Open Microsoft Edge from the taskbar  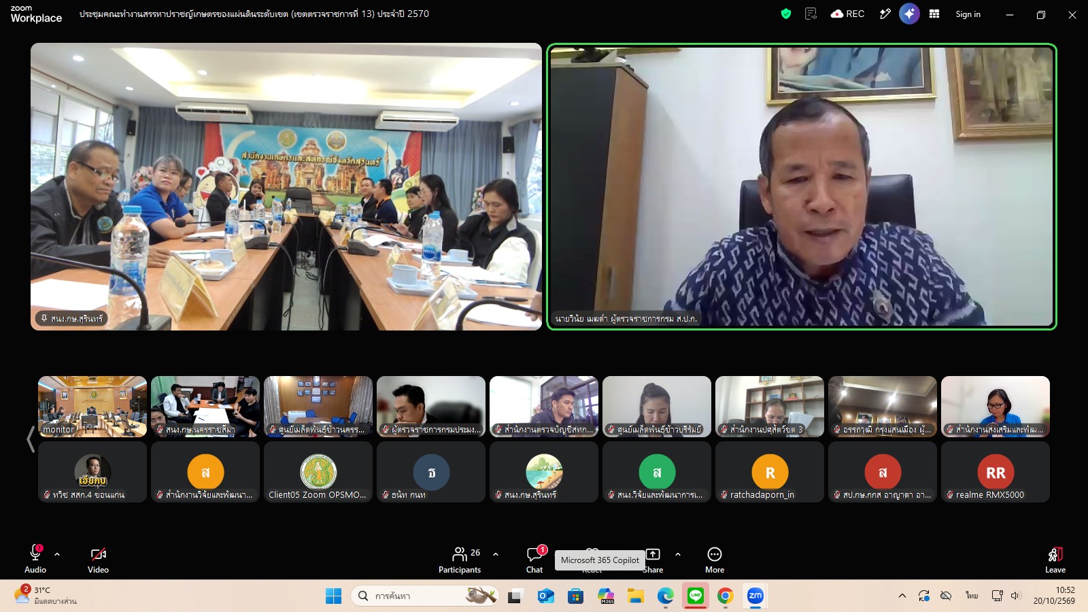coord(666,596)
